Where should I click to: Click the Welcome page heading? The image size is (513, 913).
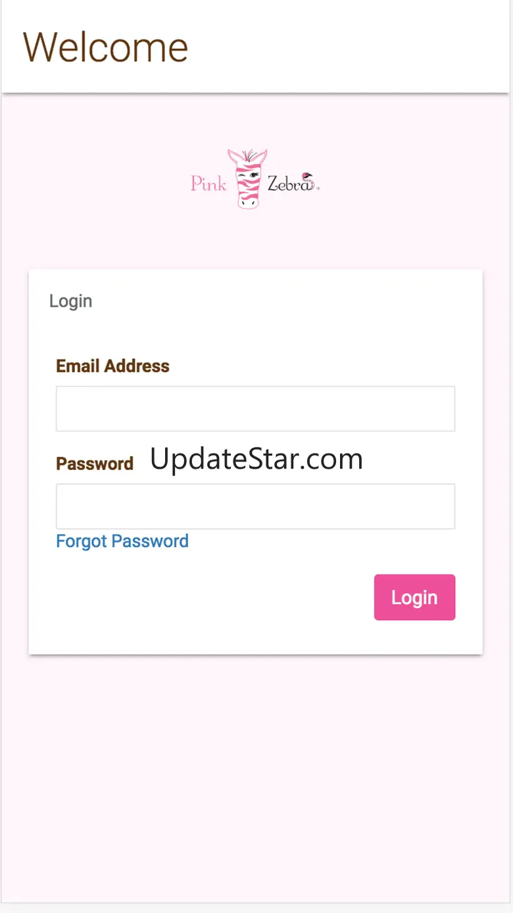point(105,47)
